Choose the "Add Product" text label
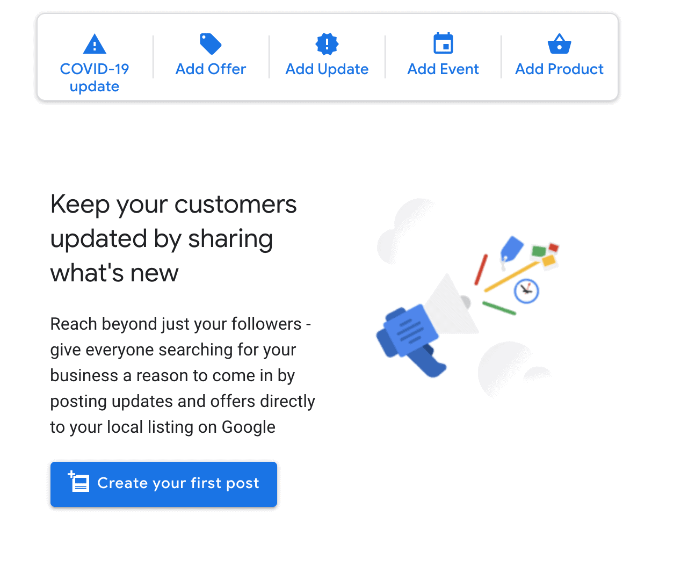681x567 pixels. (559, 69)
